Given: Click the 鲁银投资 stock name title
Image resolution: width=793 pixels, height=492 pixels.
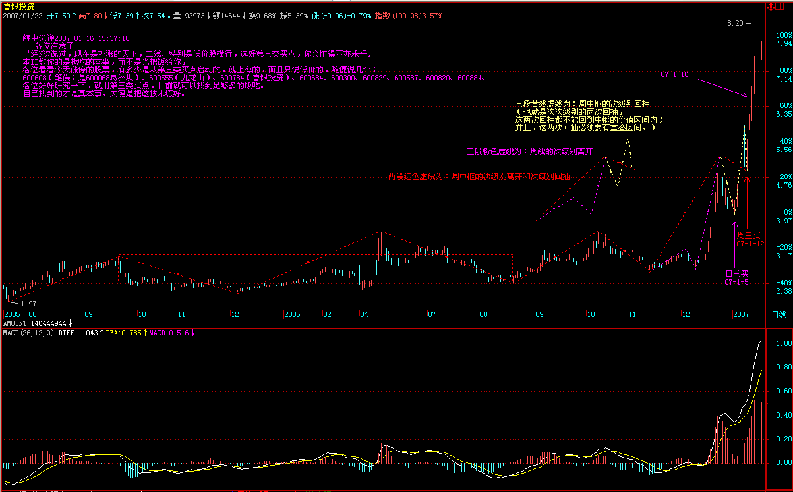Looking at the screenshot, I should [x=17, y=6].
